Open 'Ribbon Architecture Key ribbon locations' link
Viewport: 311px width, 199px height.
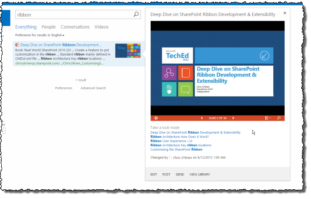pos(181,145)
